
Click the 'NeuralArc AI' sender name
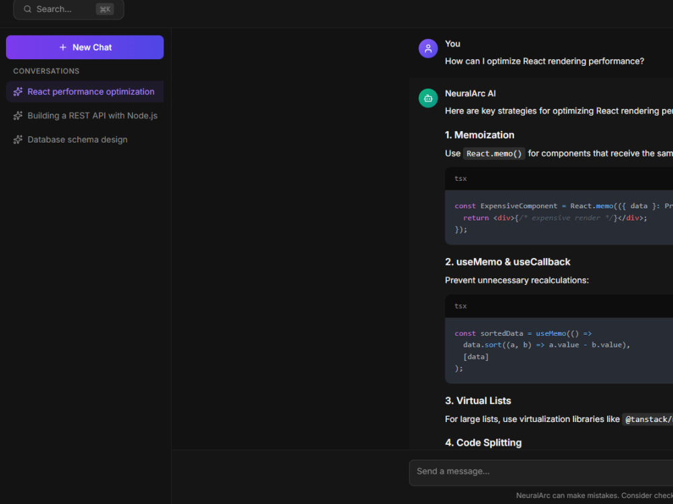pyautogui.click(x=470, y=93)
